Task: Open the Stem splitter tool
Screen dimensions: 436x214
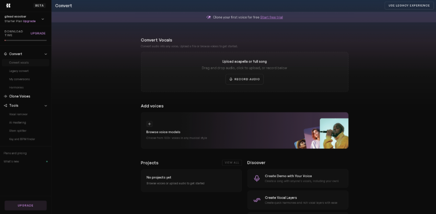Action: (18, 131)
